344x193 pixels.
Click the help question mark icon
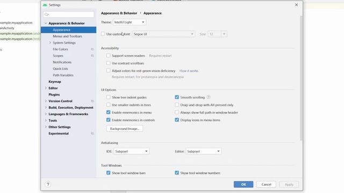pos(48,184)
